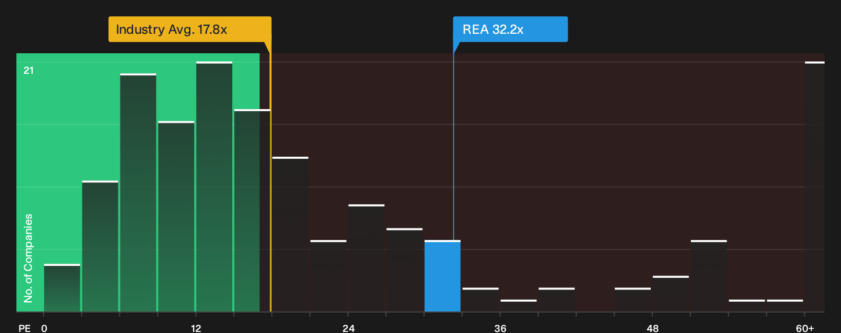Click the tallest green bar near PE 12
841x333 pixels.
pyautogui.click(x=214, y=187)
